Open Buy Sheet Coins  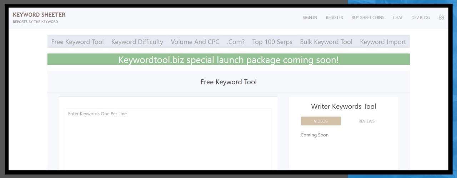[368, 17]
